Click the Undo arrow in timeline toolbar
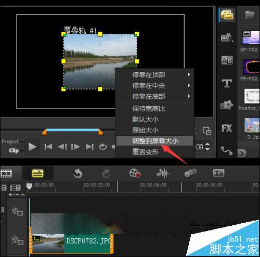This screenshot has height=257, width=260. 77,174
